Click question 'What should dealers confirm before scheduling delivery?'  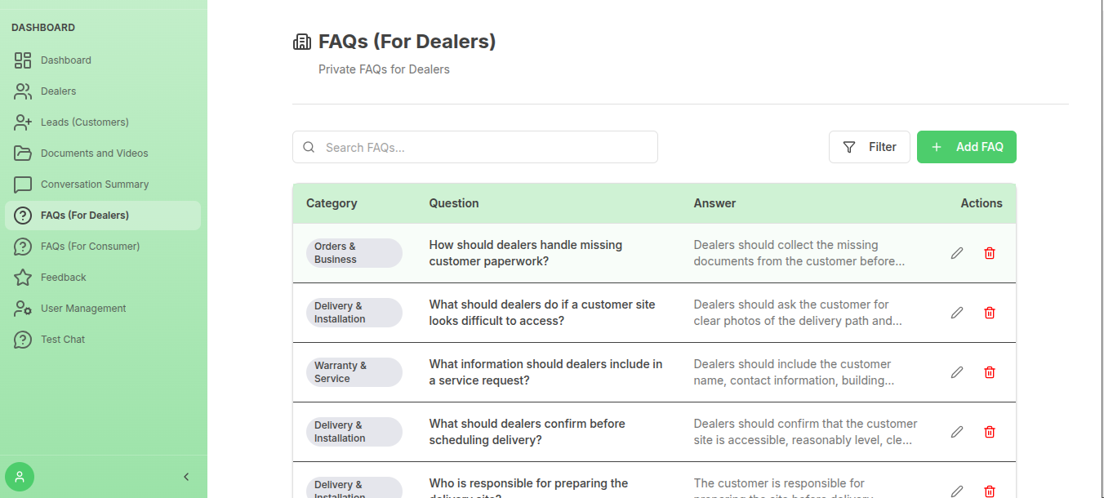pos(528,432)
